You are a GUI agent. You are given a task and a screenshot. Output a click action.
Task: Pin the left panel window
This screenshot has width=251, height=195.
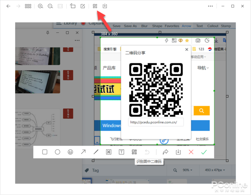[48, 33]
